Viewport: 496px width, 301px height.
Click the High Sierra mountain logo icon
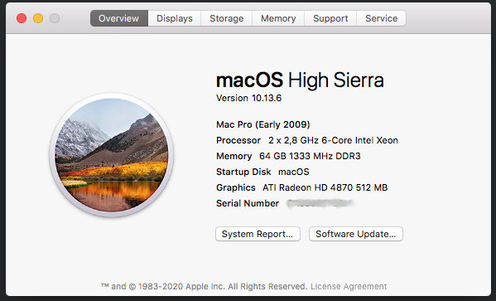(112, 155)
